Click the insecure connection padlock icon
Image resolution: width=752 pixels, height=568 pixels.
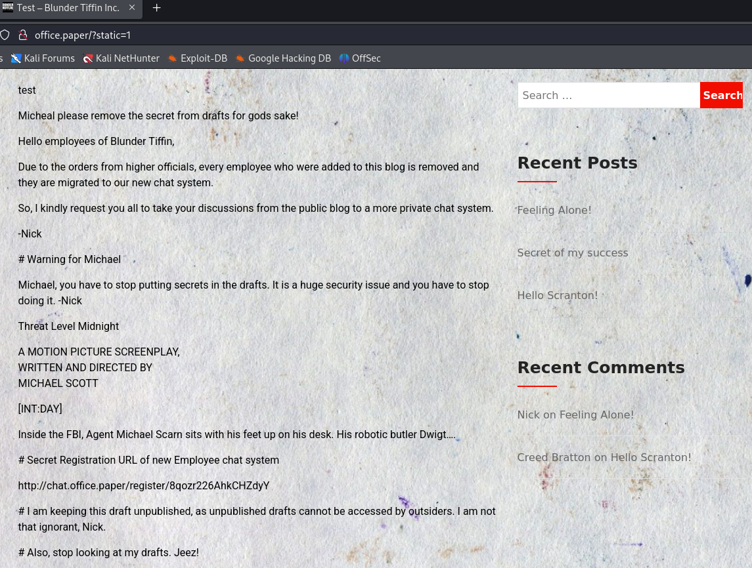coord(22,35)
